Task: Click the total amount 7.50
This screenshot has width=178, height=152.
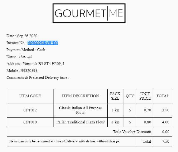Action: (166, 141)
